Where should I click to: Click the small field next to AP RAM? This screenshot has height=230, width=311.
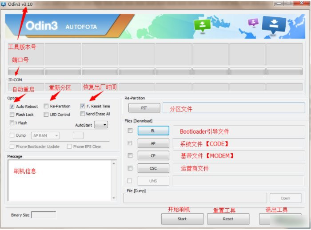coord(78,135)
